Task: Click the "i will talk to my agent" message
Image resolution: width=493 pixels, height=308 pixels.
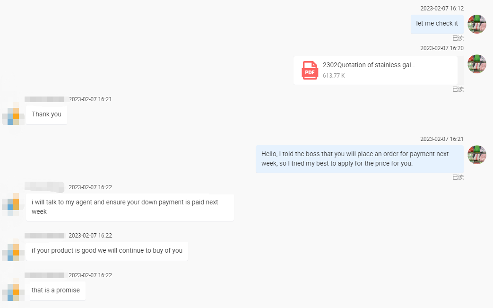Action: click(130, 207)
